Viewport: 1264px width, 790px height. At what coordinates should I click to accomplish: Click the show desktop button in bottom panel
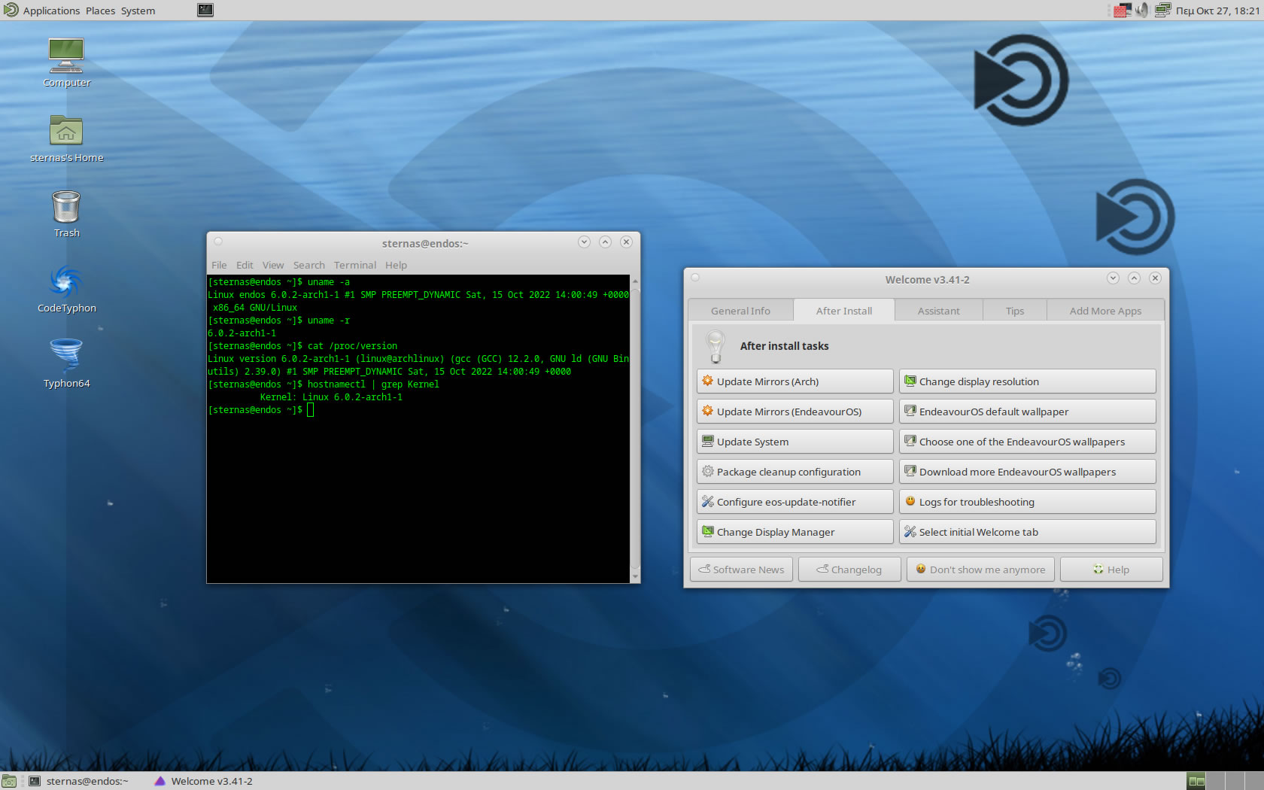pyautogui.click(x=9, y=781)
